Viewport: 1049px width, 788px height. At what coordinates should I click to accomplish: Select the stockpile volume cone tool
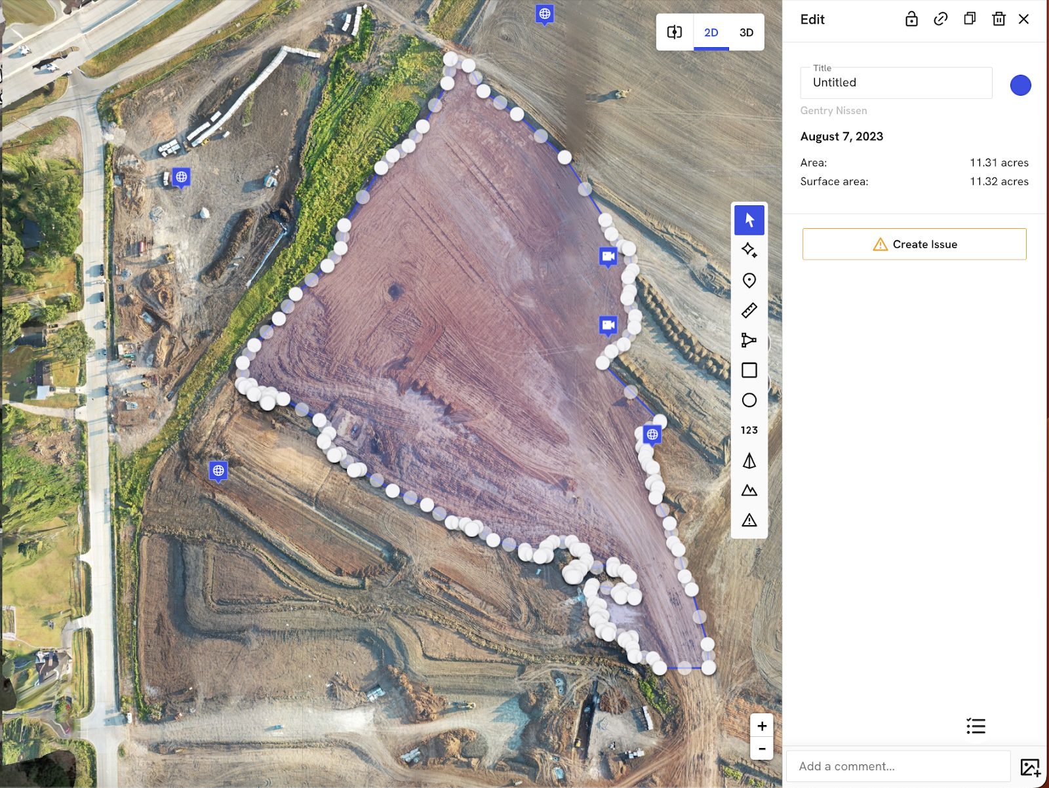(x=749, y=461)
